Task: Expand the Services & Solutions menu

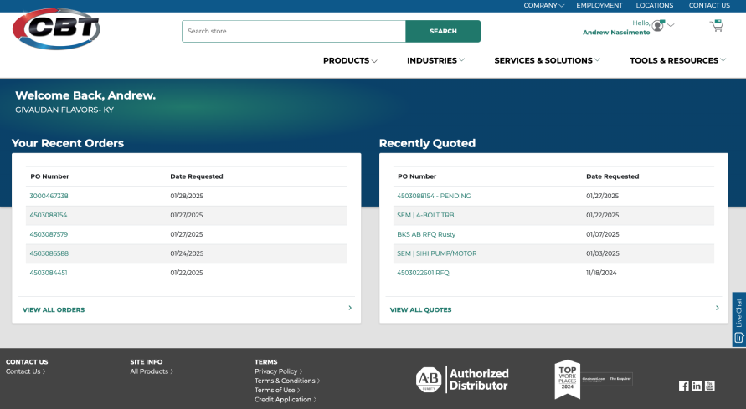Action: point(547,60)
